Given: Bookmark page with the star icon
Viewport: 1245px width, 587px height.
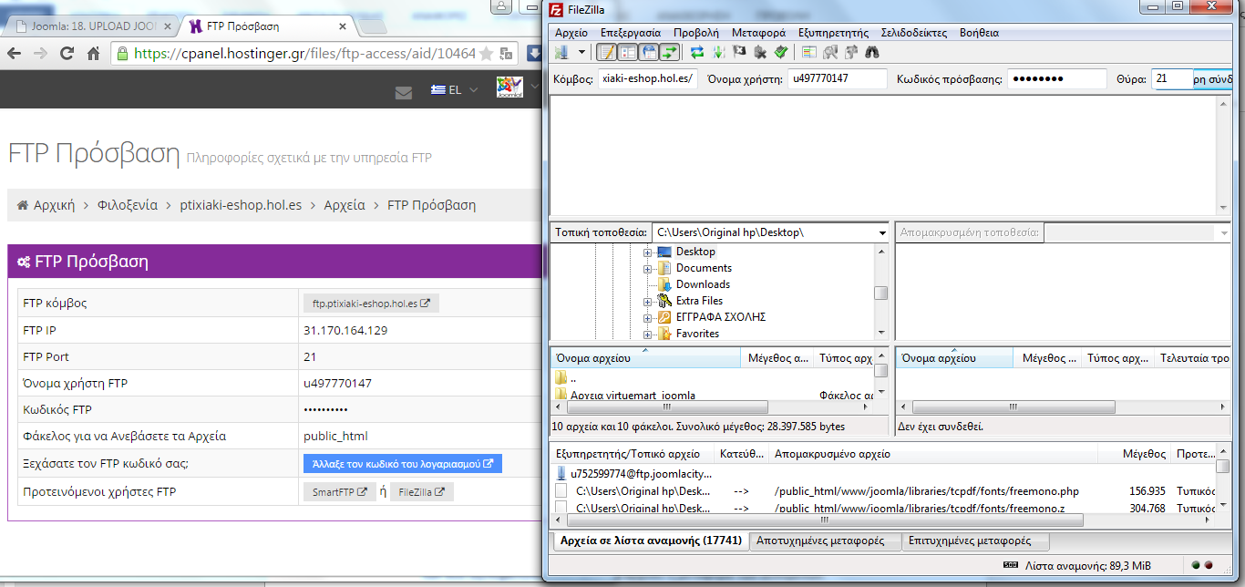Looking at the screenshot, I should point(487,54).
